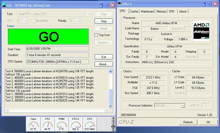Click the SP2004 app icon in title bar
This screenshot has height=133, width=220.
tap(4, 5)
